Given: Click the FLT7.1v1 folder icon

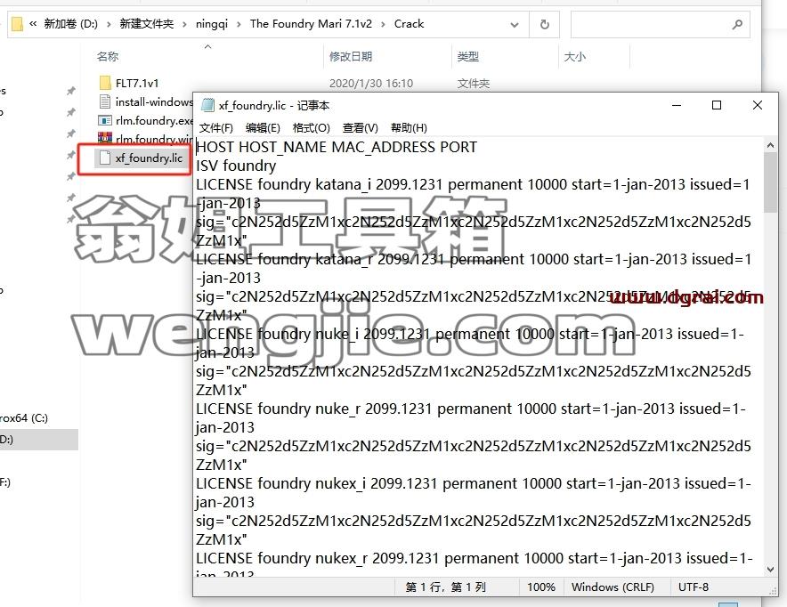Looking at the screenshot, I should coord(105,83).
